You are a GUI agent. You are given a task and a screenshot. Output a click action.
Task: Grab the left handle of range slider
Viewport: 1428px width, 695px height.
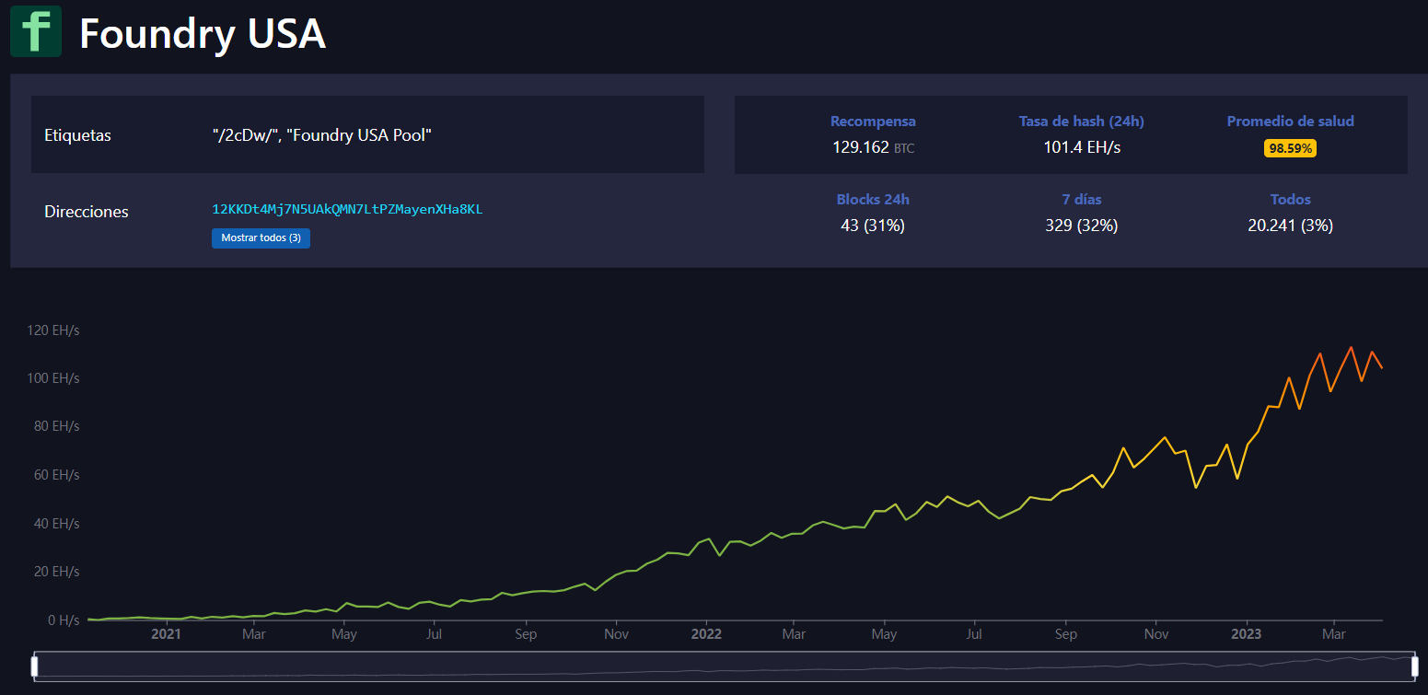[x=35, y=666]
